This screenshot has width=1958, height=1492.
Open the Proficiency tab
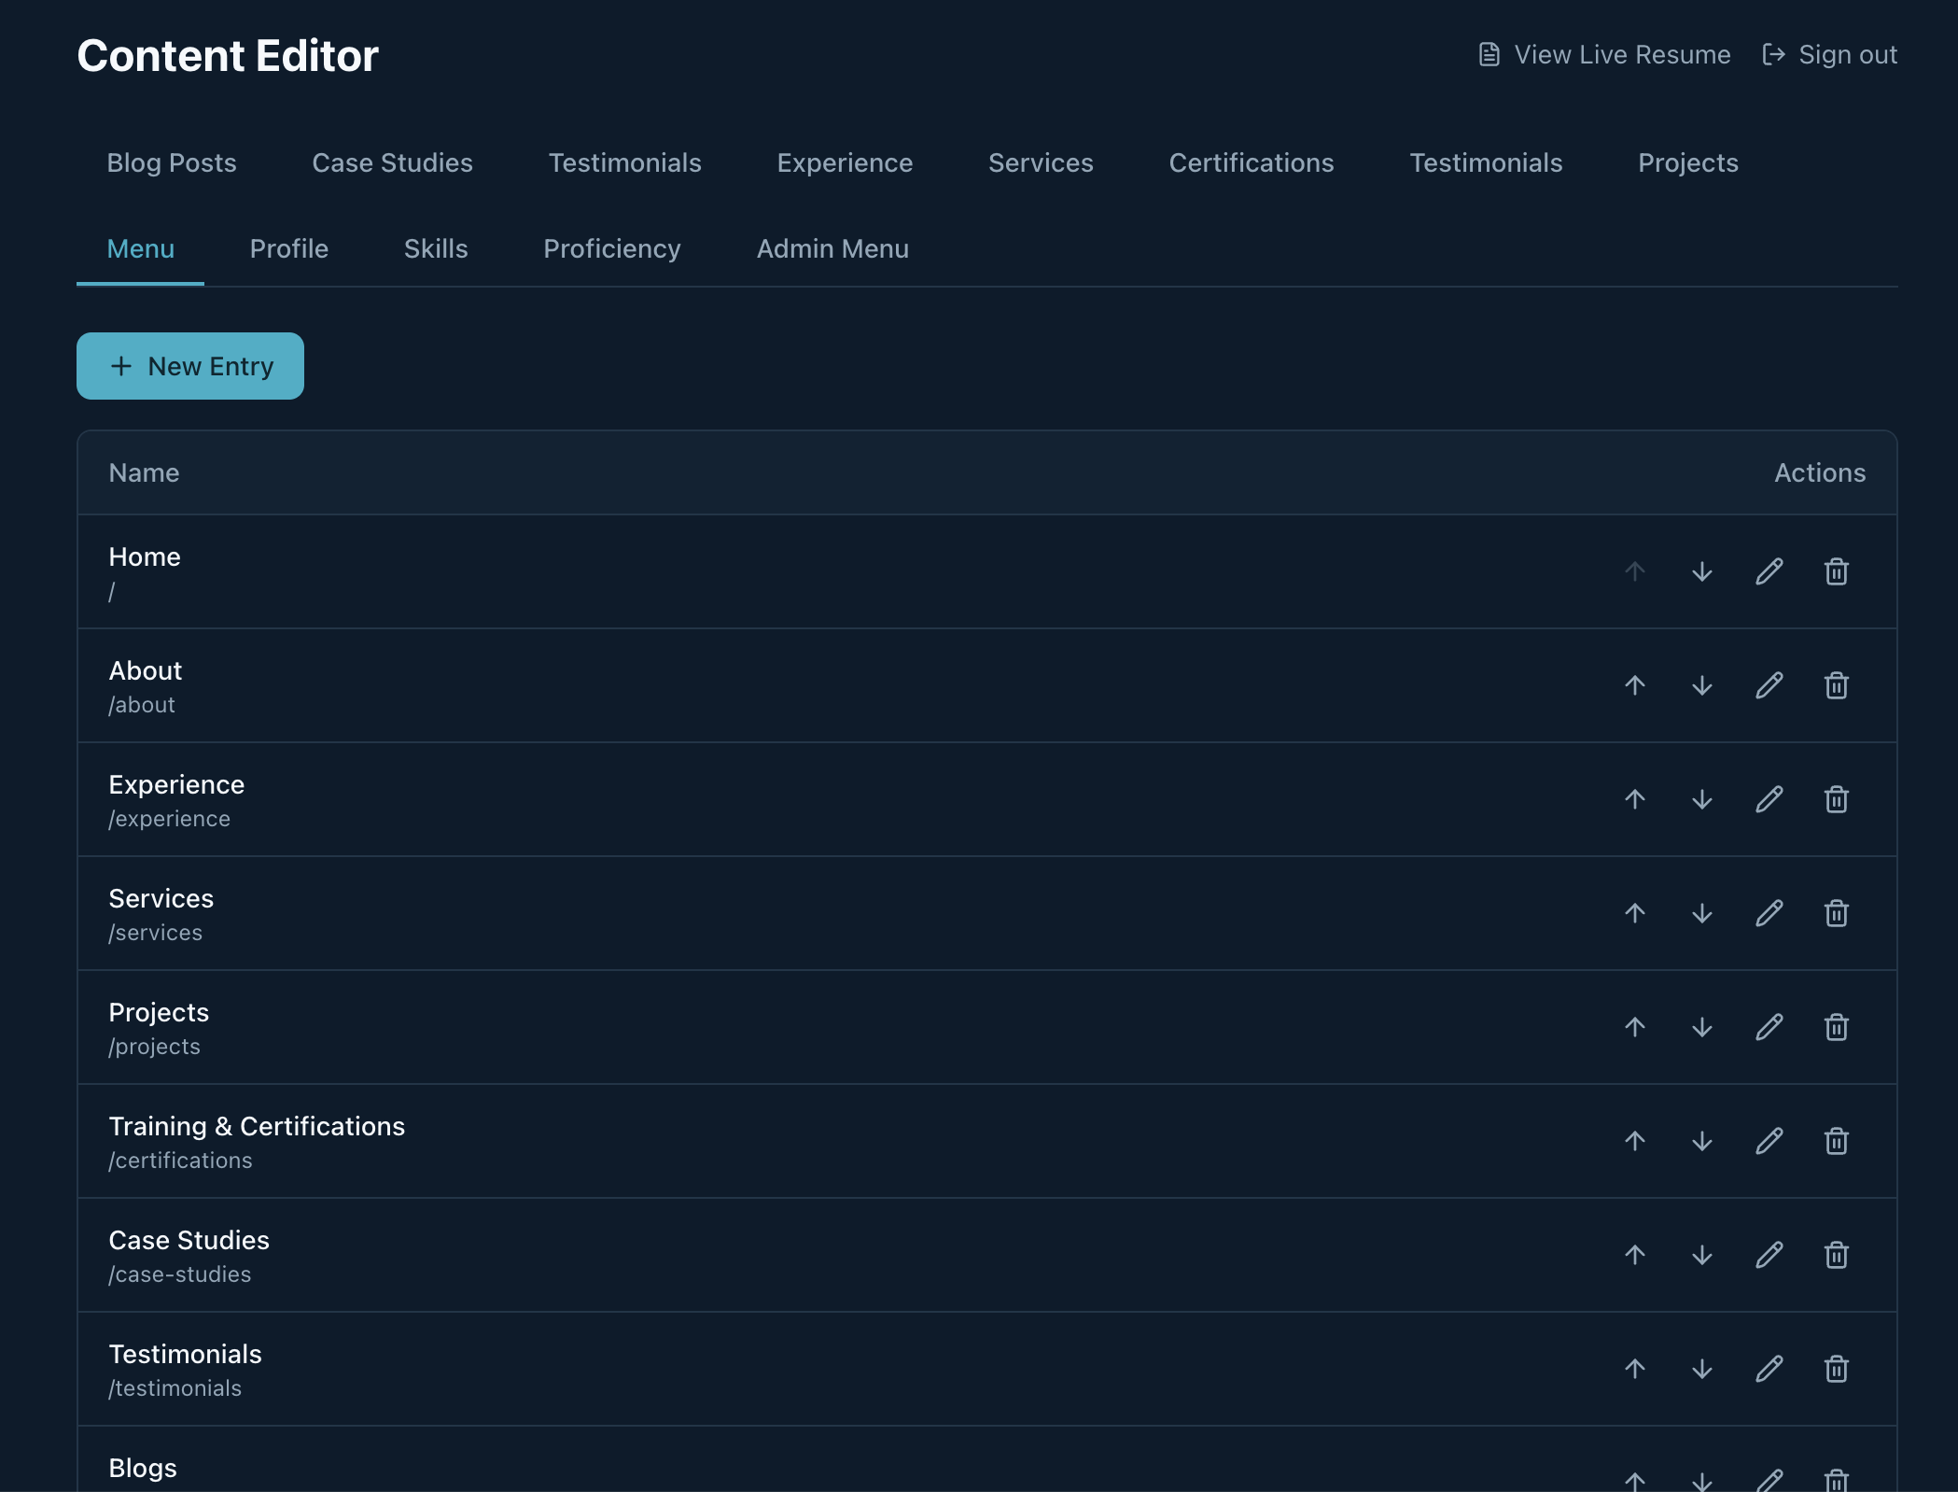(x=612, y=248)
